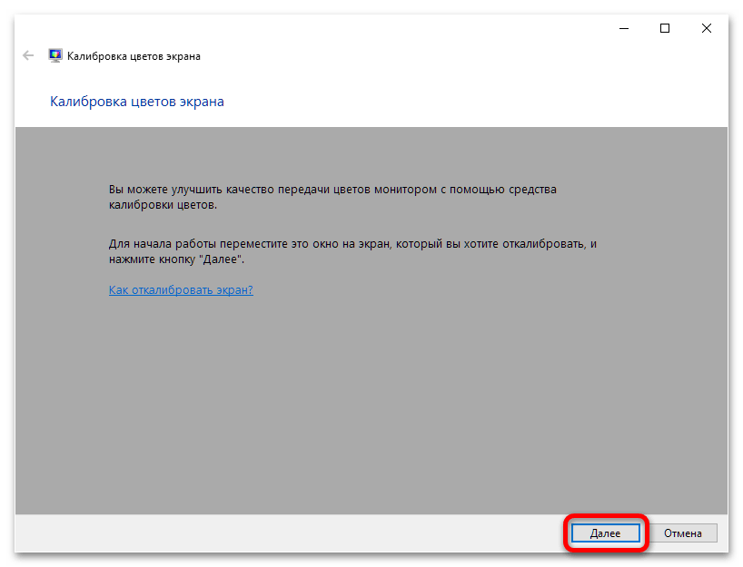Minimize the calibration window
The height and width of the screenshot is (567, 743).
tap(624, 28)
